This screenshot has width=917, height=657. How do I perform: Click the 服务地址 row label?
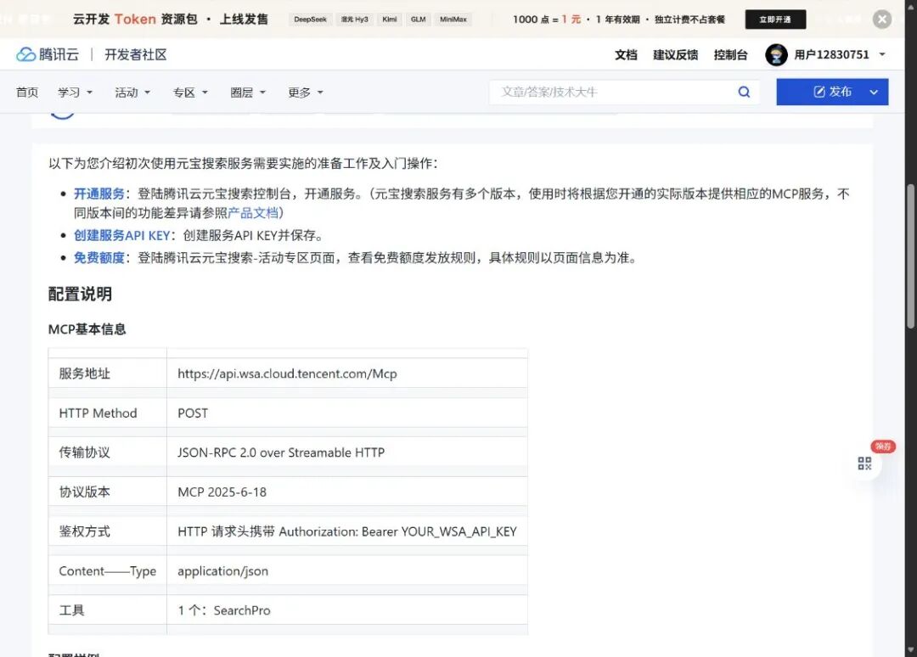85,373
